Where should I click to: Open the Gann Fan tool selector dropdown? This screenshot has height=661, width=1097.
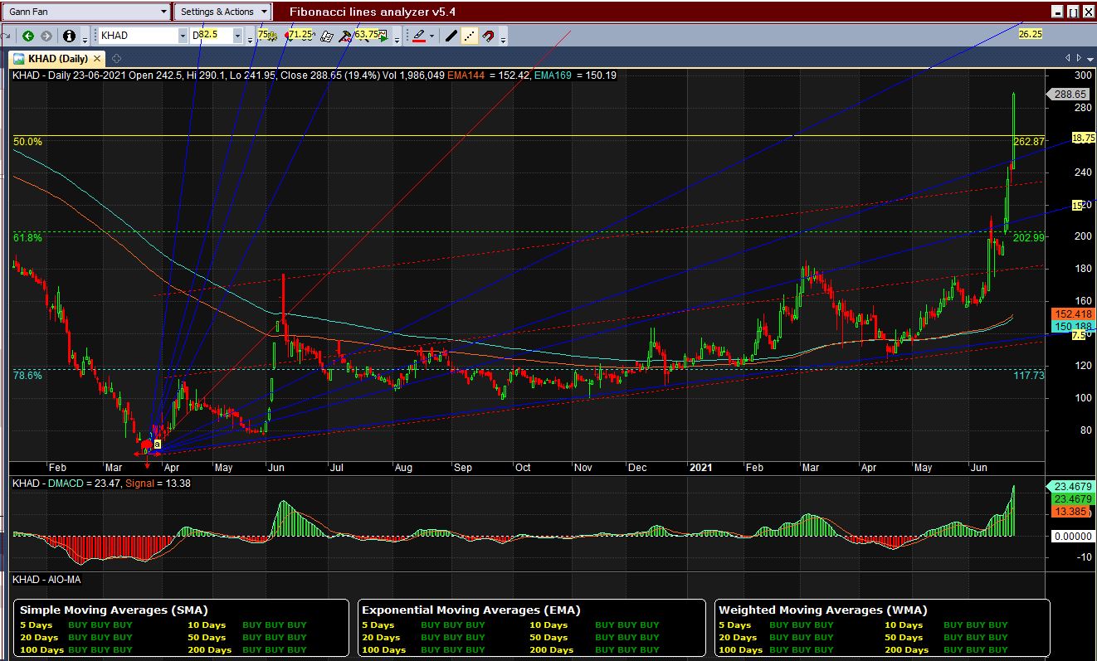click(86, 12)
